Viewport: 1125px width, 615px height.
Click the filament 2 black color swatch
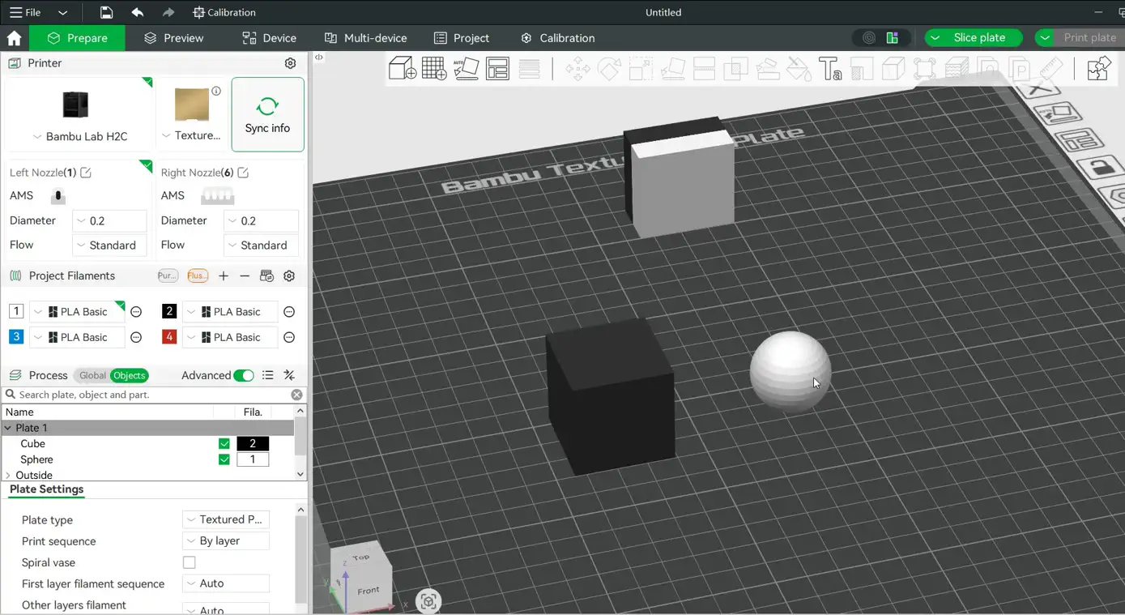click(x=169, y=311)
